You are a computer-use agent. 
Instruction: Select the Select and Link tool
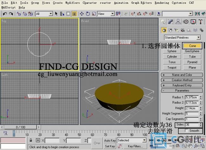pos(18,14)
